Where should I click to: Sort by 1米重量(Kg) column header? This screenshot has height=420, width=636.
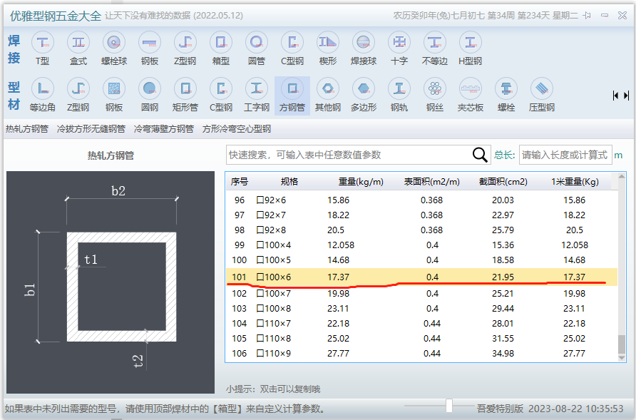click(575, 182)
